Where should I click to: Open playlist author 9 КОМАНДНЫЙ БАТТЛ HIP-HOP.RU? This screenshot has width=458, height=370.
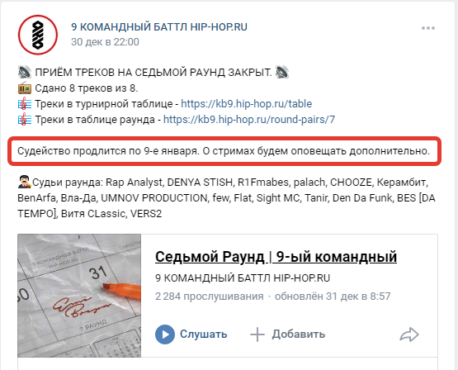[242, 277]
